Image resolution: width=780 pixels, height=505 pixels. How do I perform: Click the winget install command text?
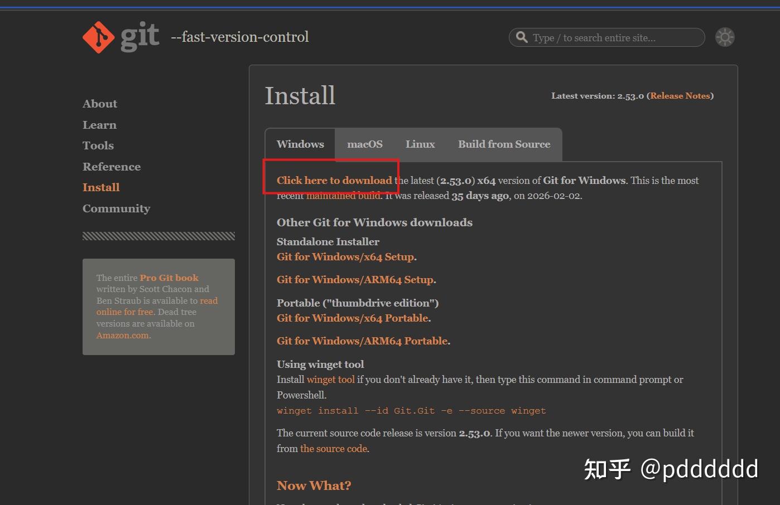pos(411,411)
